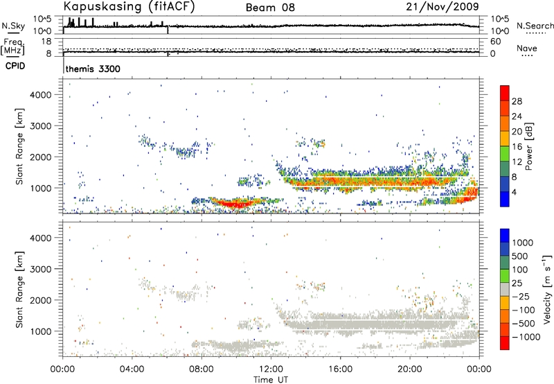Click the '-1000' label on Velocity colorbar
Screen dimensions: 554x384
526,337
